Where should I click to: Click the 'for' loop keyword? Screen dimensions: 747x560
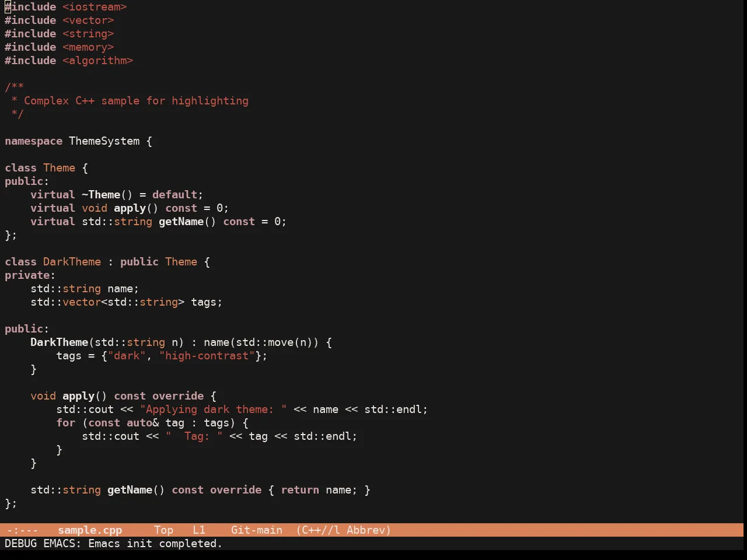(x=66, y=423)
